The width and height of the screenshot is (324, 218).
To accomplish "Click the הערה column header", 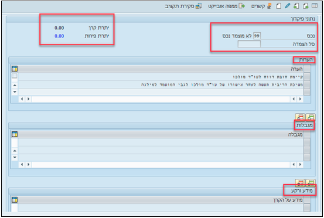I will (x=161, y=69).
